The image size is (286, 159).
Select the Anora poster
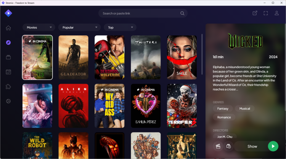click(x=37, y=106)
